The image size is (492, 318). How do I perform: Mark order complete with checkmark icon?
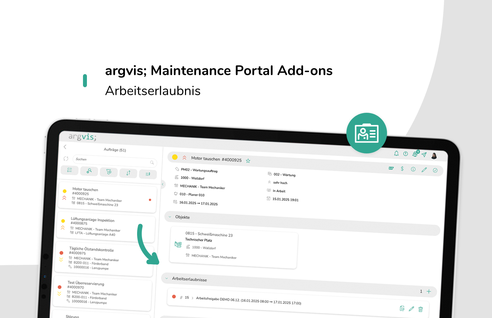coord(435,170)
